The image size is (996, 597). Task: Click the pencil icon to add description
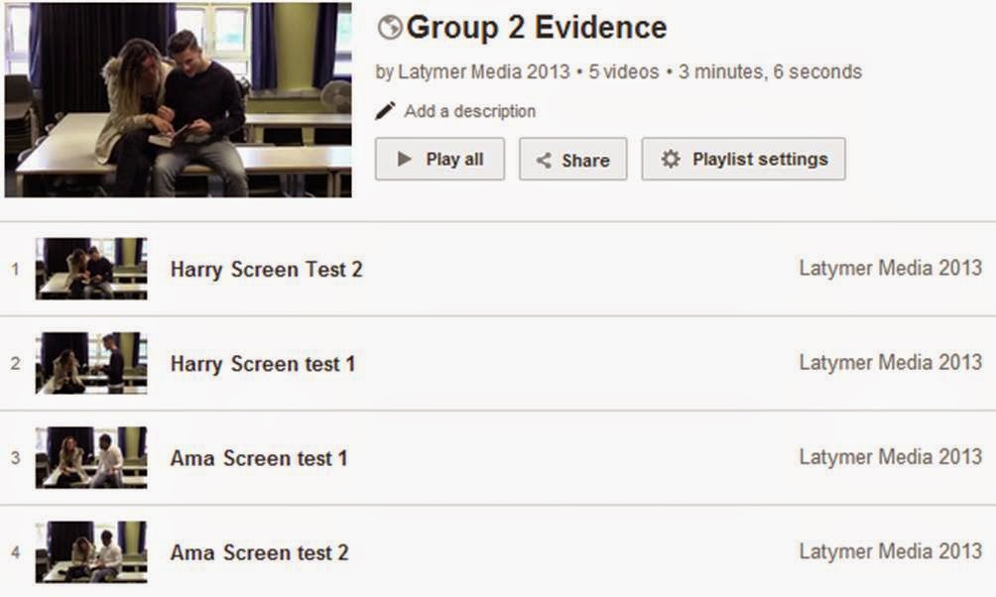click(x=385, y=111)
